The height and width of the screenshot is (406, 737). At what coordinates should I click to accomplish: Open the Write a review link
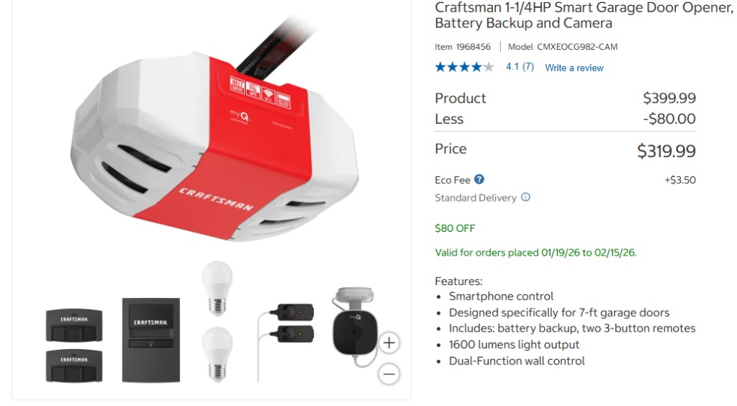click(574, 68)
